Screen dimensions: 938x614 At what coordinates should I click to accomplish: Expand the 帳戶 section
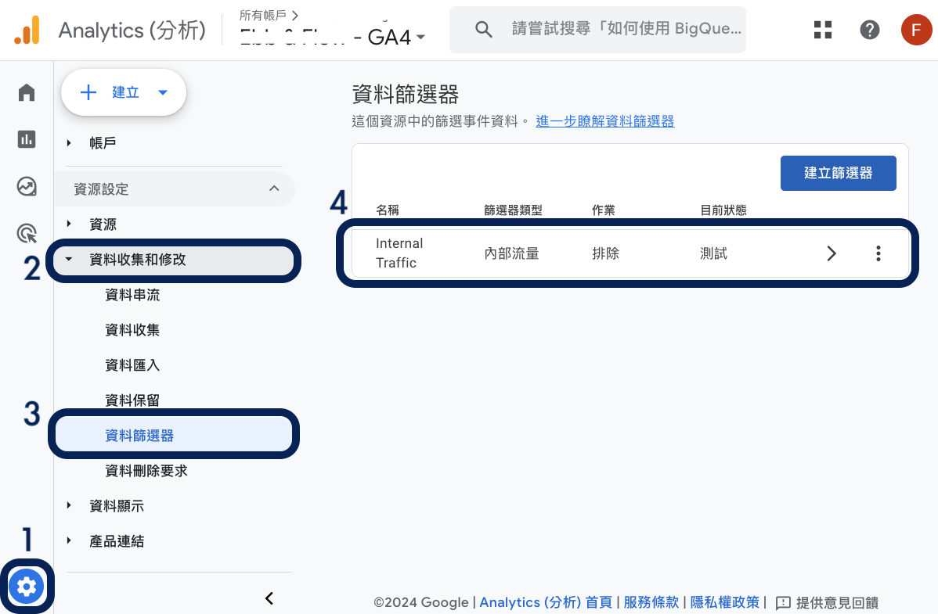(x=69, y=143)
